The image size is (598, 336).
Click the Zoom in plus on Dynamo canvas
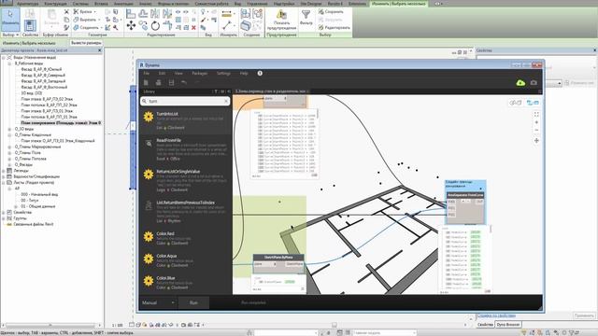pos(536,122)
